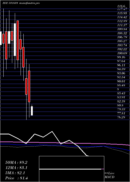The width and height of the screenshot is (130, 182).
Task: Click the 109.84 price axis label
Action: pyautogui.click(x=122, y=29)
